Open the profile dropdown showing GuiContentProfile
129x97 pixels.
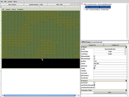click(x=110, y=49)
